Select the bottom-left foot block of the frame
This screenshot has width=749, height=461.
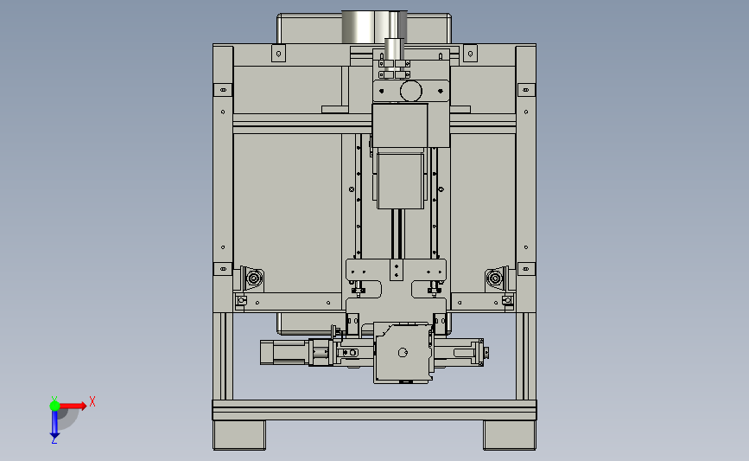[x=239, y=435]
